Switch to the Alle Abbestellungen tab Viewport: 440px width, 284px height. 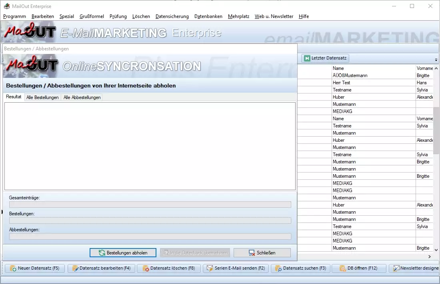point(82,97)
